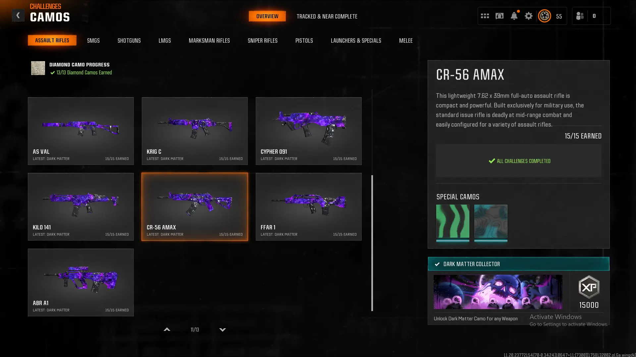The height and width of the screenshot is (357, 636).
Task: Open the notifications bell icon
Action: 514,16
